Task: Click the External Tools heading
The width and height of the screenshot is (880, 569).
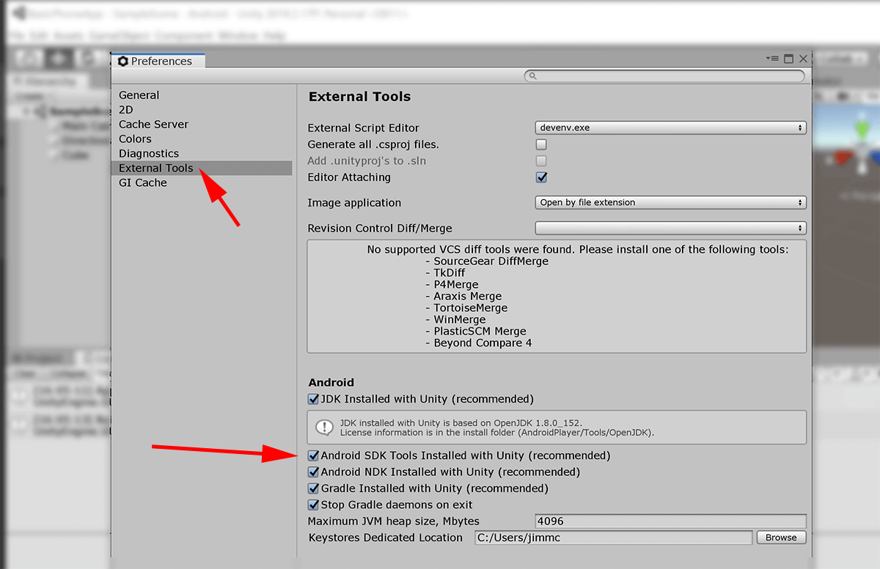Action: (x=359, y=97)
